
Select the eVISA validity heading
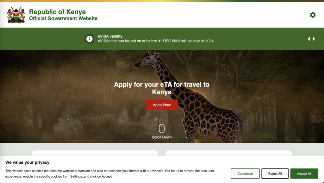(x=110, y=36)
